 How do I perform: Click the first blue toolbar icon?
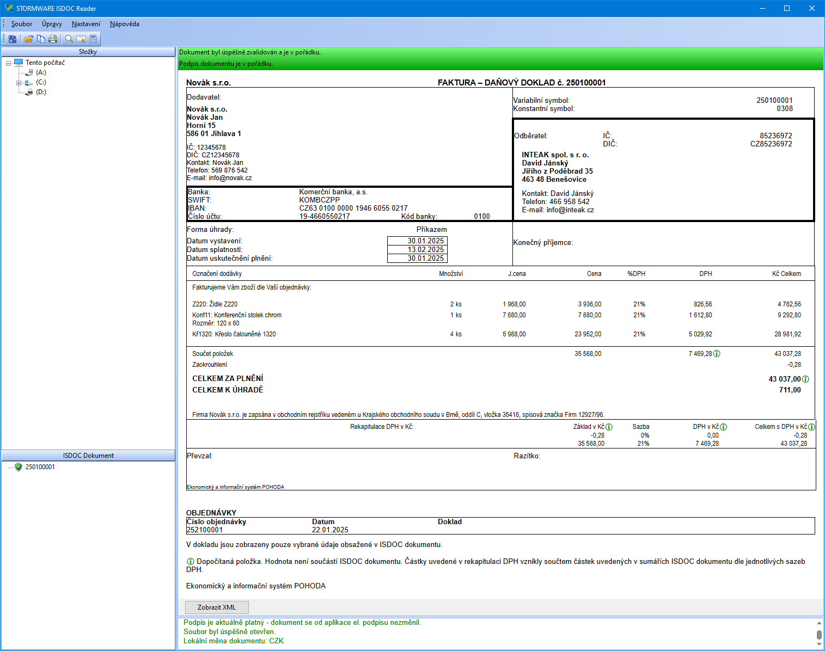point(13,39)
